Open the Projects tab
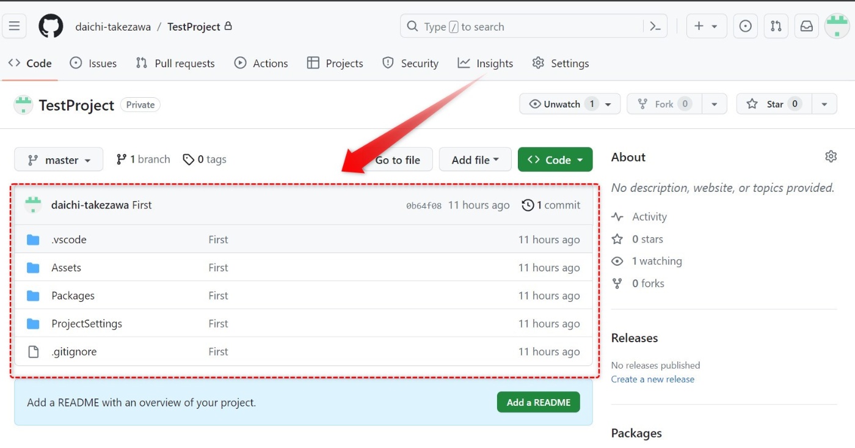Viewport: 855px width, 448px height. click(x=335, y=63)
